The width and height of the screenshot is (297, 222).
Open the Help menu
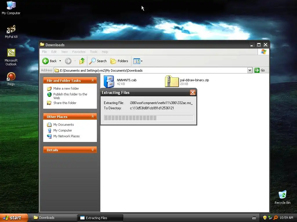tap(105, 52)
